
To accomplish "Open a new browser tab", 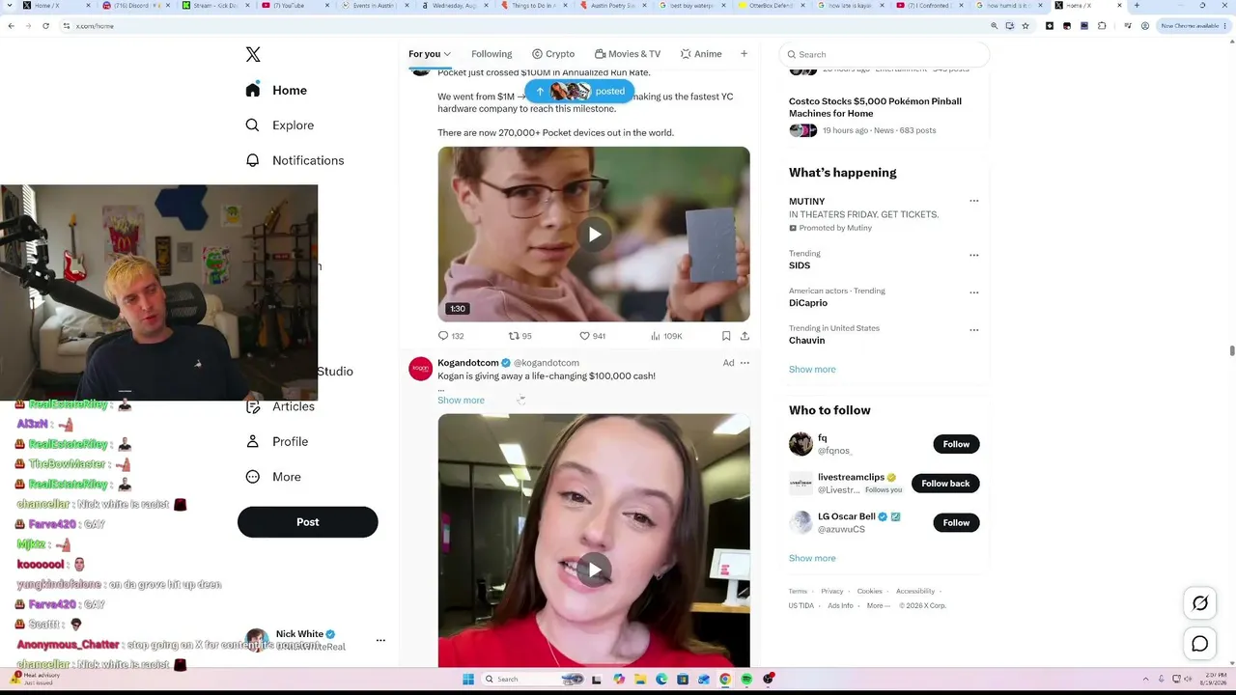I will click(x=1137, y=6).
